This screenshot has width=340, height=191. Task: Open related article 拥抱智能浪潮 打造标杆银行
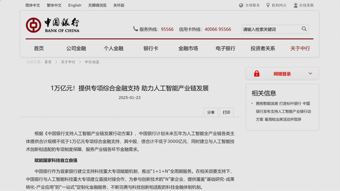(283, 112)
